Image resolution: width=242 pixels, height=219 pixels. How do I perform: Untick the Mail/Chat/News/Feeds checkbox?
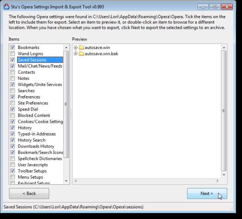[x=13, y=66]
